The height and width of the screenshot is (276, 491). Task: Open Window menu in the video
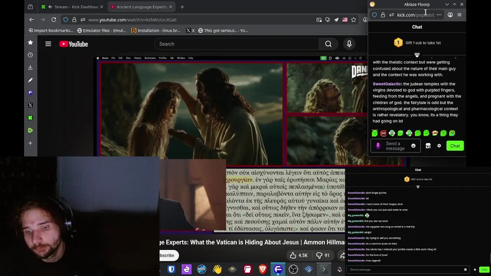tap(181, 58)
